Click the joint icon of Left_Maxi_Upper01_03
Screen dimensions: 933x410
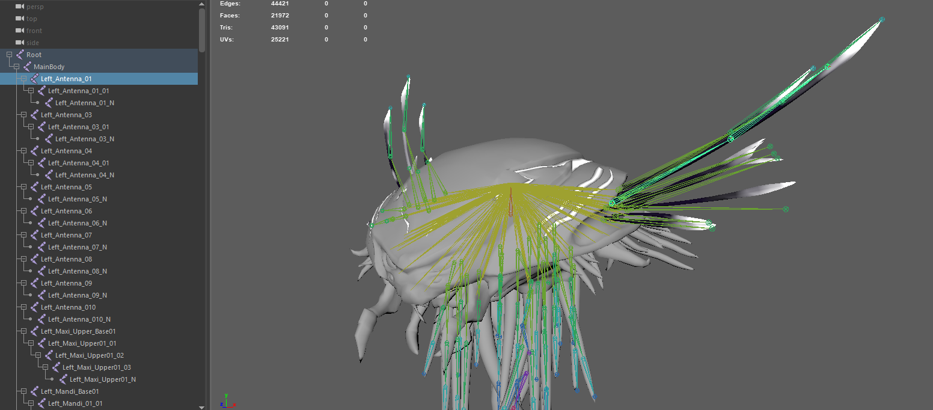[56, 367]
